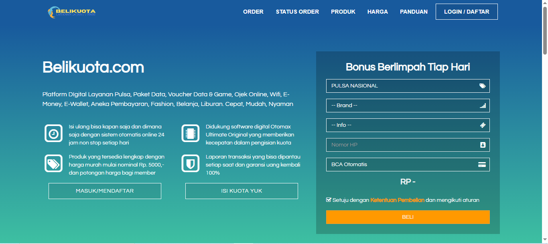The image size is (548, 244).
Task: Open the HARGA menu item
Action: (378, 12)
